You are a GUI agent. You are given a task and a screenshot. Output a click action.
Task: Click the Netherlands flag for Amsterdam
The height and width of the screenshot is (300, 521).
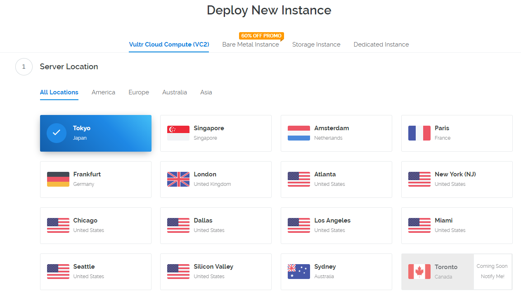point(299,133)
